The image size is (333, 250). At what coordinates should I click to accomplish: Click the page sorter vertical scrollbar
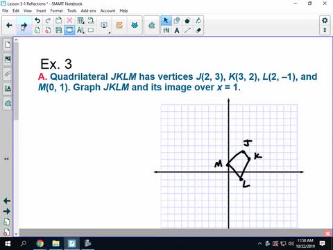(x=16, y=137)
